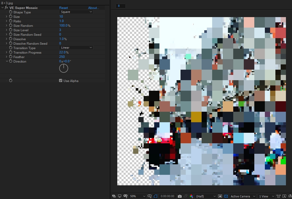Uncheck the Use Alpha checkbox
This screenshot has width=292, height=199.
[61, 81]
